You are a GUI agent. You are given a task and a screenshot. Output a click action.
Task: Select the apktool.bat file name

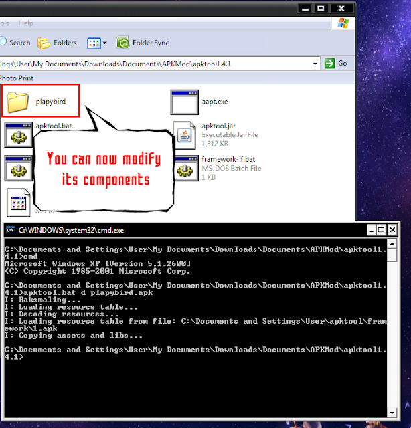click(54, 126)
